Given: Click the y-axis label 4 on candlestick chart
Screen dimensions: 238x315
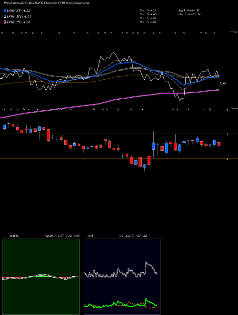Looking at the screenshot, I should click(x=228, y=160).
